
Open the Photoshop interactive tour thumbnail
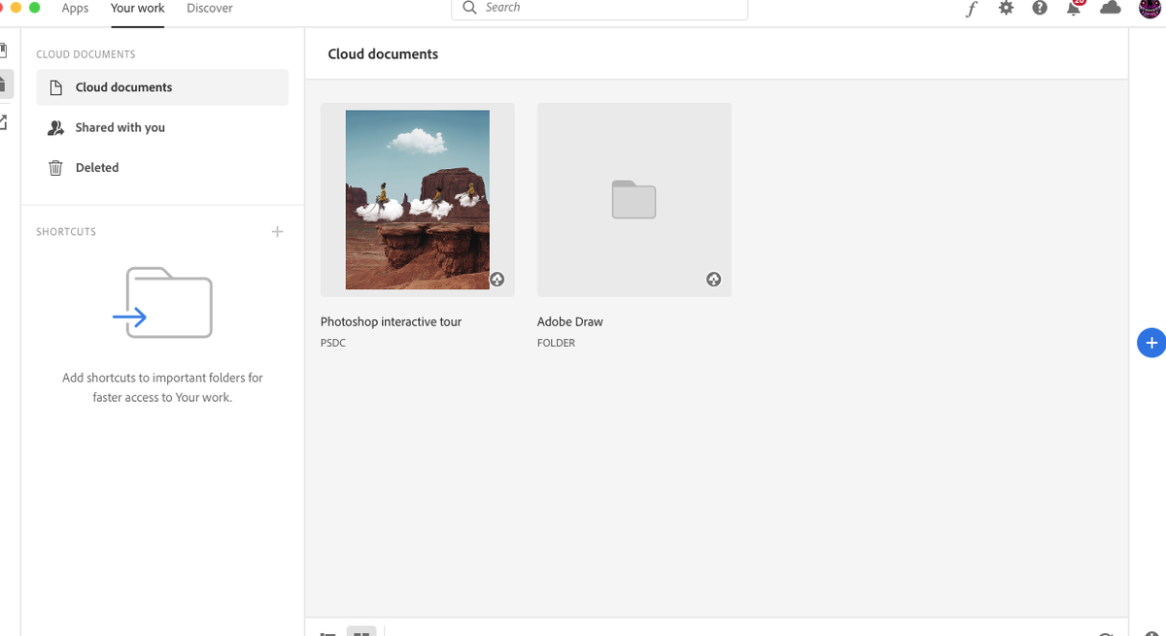418,200
